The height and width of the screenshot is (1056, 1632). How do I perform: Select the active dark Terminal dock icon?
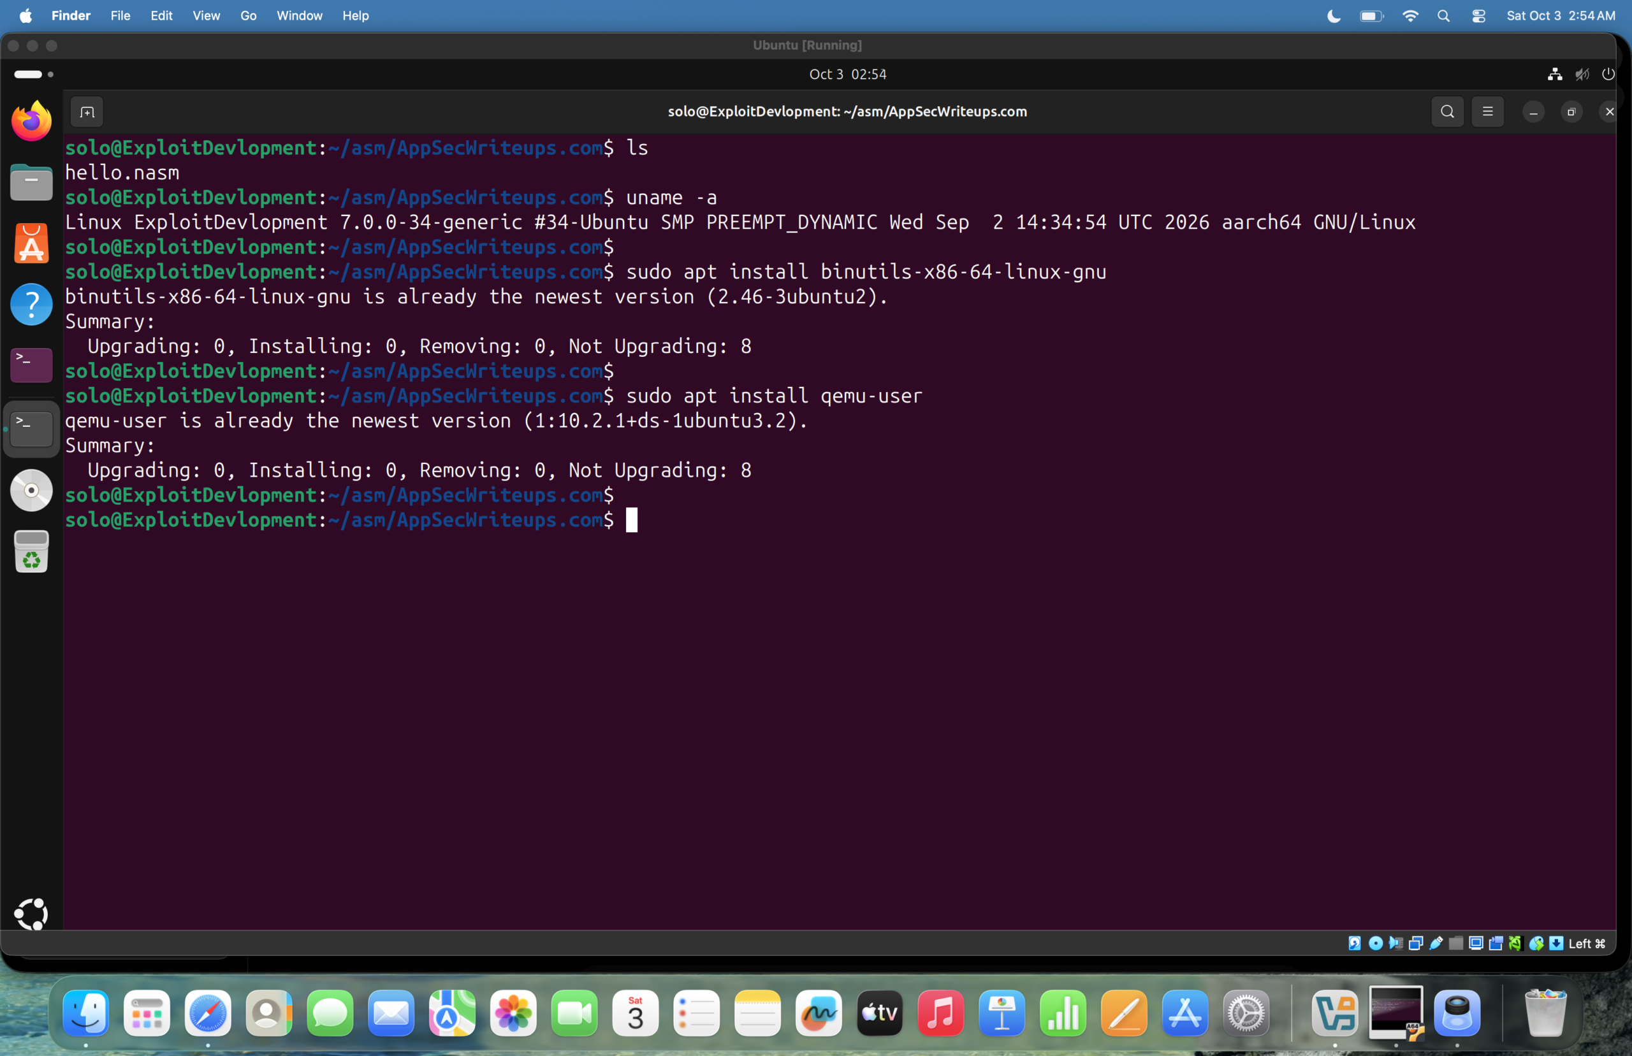31,428
